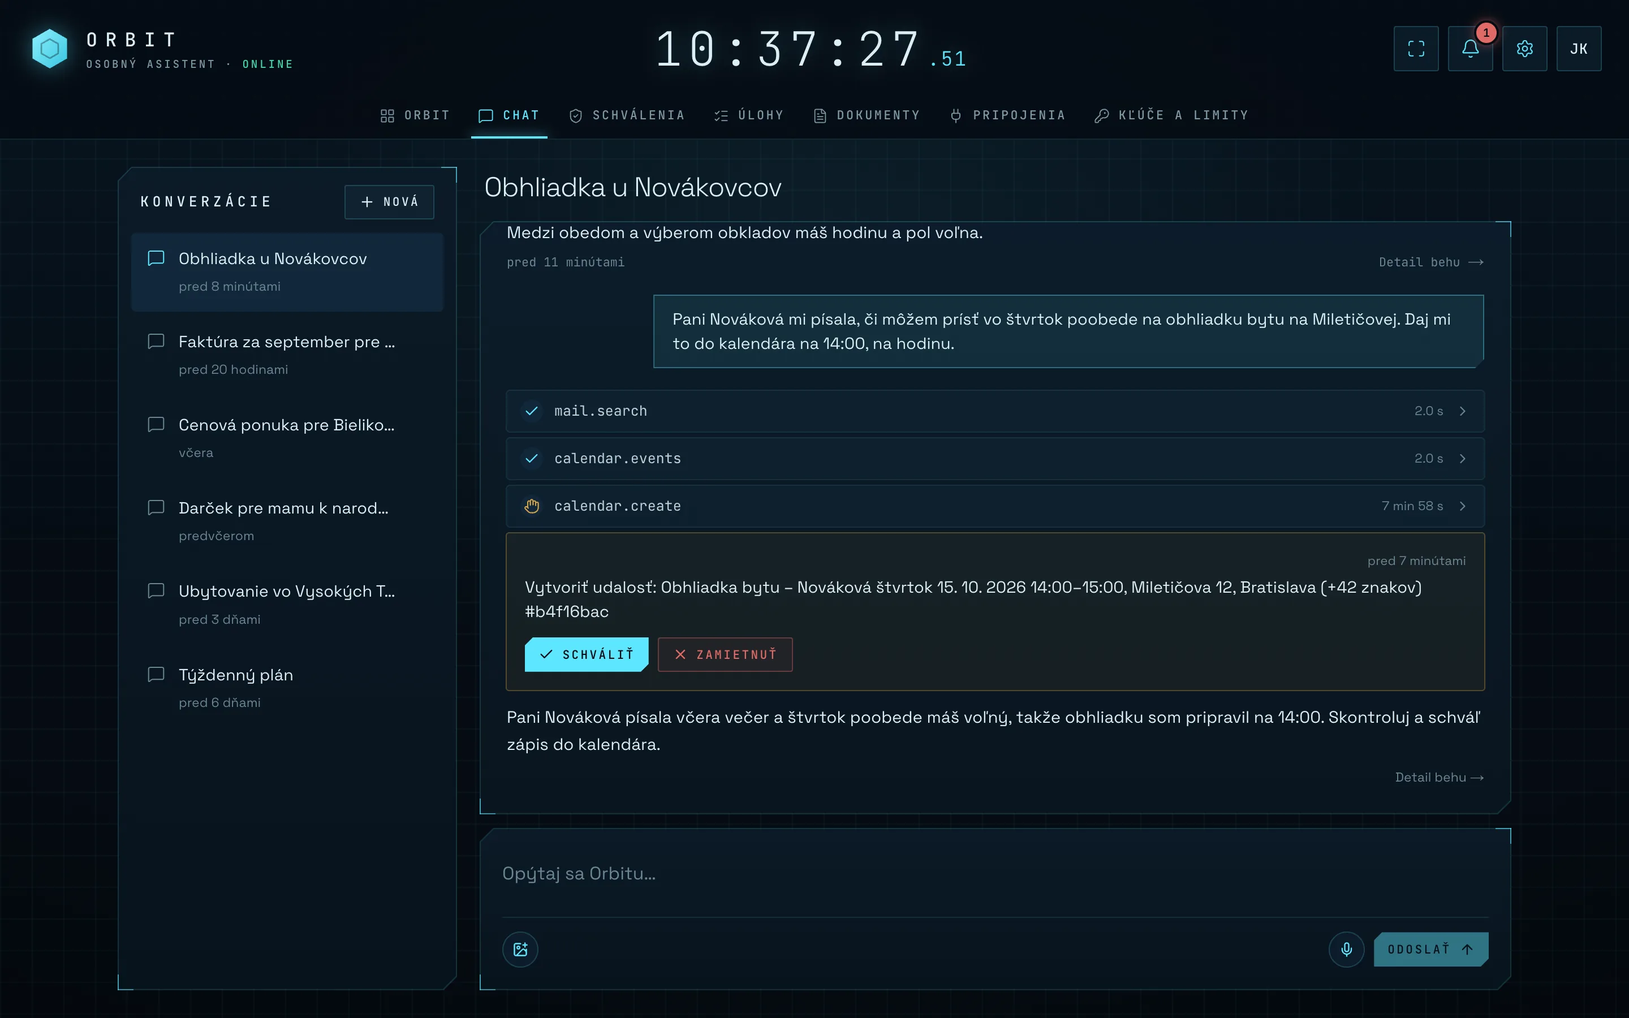Switch to the Orbit tab

(415, 115)
